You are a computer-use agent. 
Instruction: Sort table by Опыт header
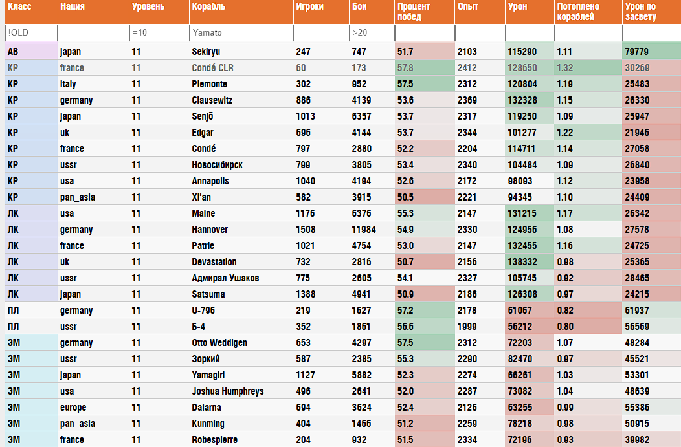pos(468,7)
